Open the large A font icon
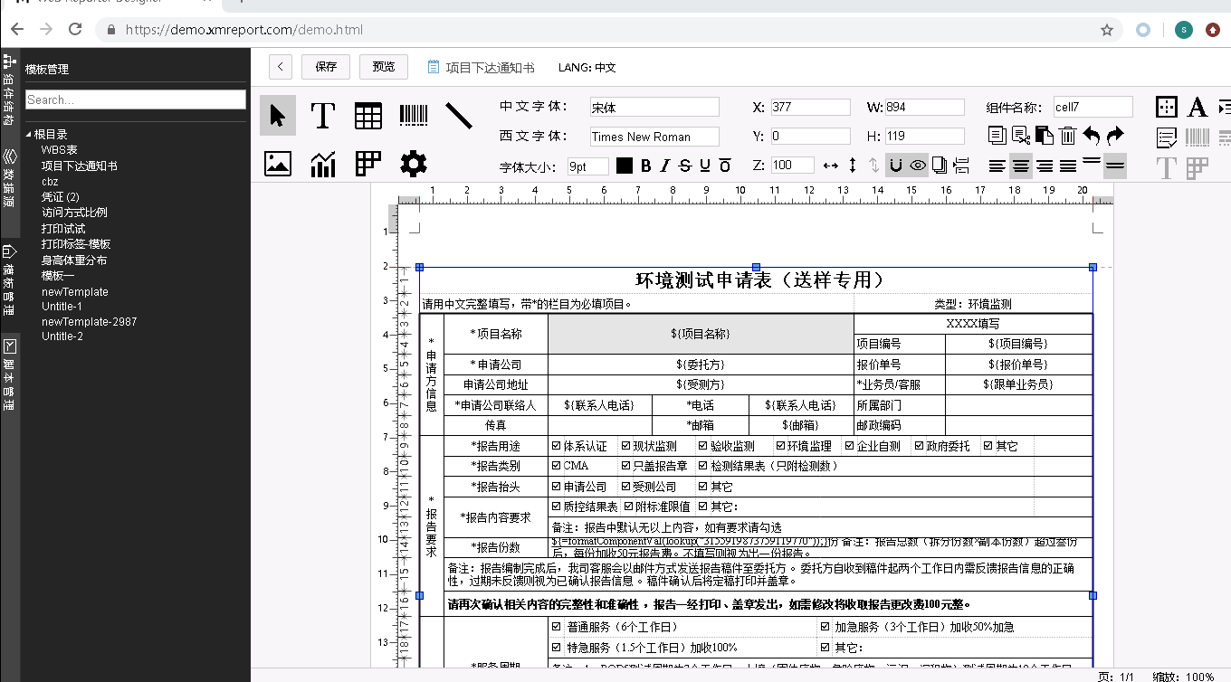This screenshot has width=1231, height=682. click(x=1198, y=107)
